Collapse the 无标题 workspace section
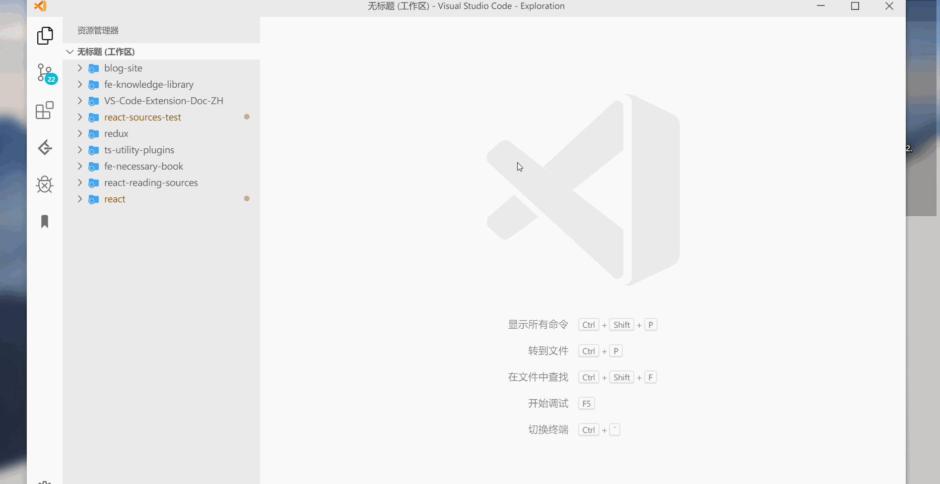The width and height of the screenshot is (940, 484). [69, 52]
